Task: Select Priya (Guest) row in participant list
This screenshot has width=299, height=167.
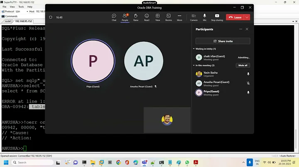Action: 223,93
